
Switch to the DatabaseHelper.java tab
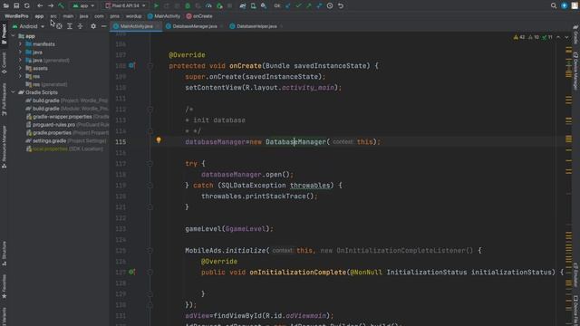click(x=256, y=26)
